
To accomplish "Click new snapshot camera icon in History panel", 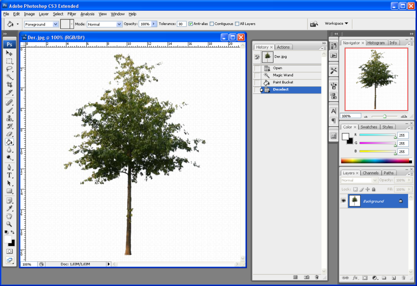I will click(306, 277).
